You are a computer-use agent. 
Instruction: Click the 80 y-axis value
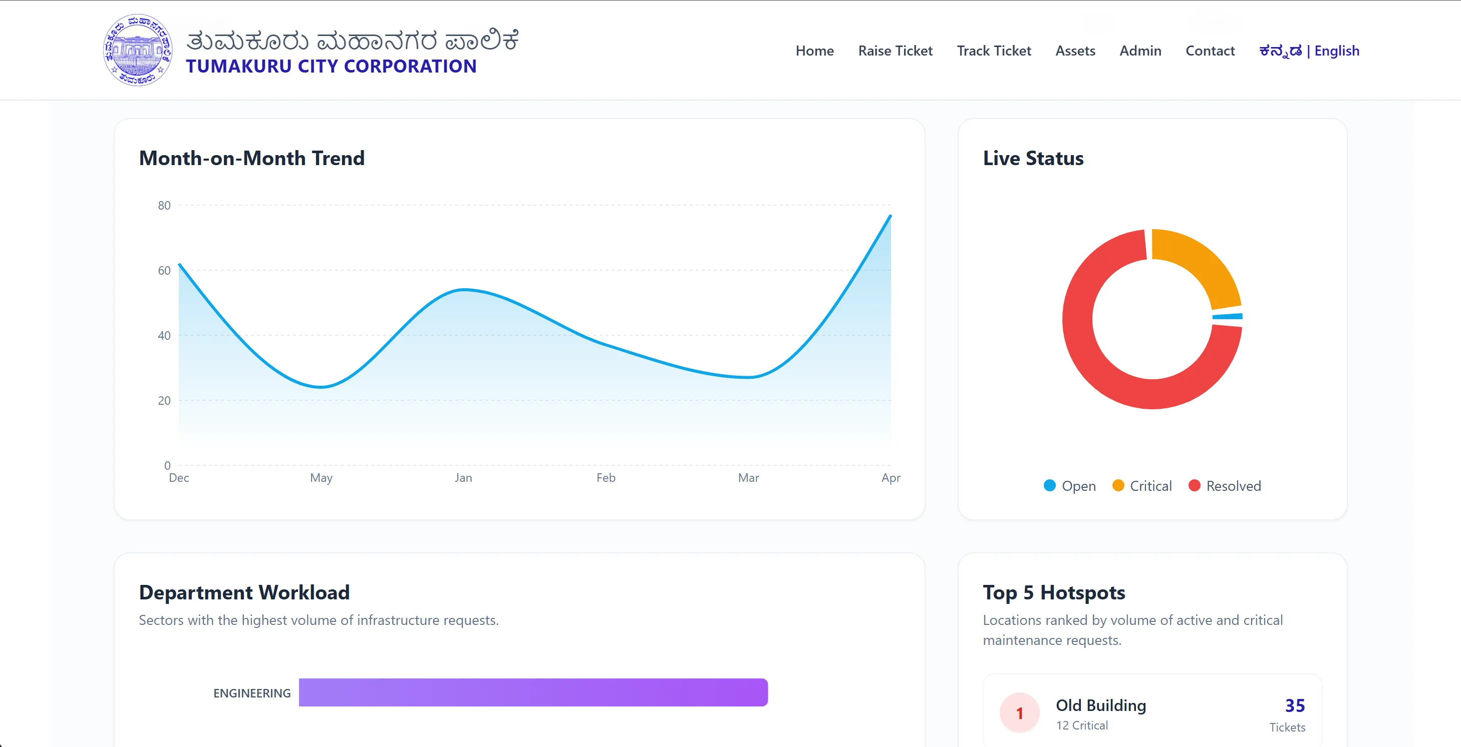164,205
